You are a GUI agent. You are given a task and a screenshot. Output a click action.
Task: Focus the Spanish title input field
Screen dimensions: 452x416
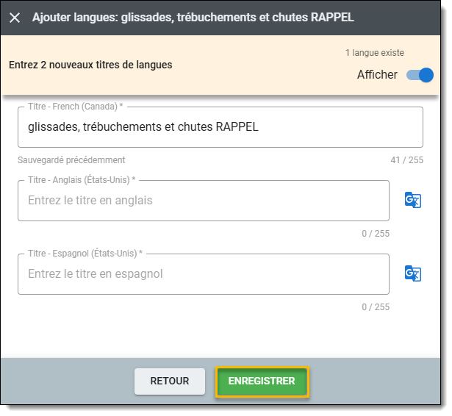pyautogui.click(x=203, y=273)
